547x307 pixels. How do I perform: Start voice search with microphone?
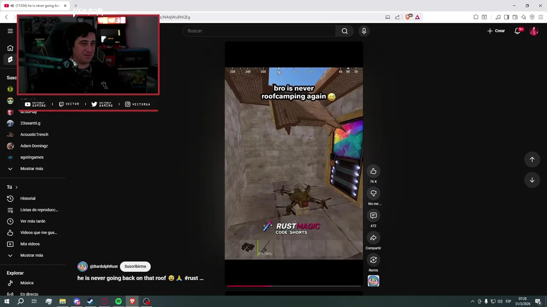tap(364, 31)
